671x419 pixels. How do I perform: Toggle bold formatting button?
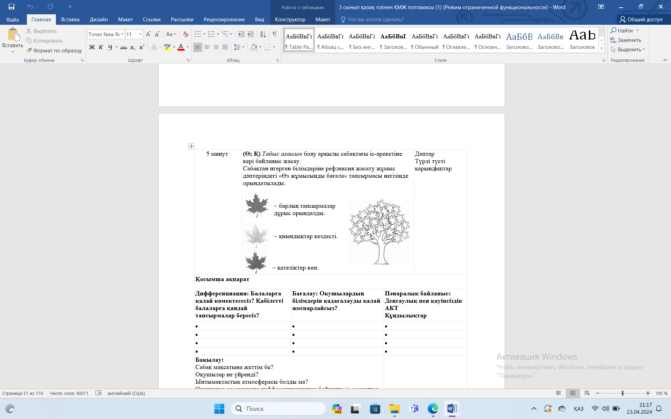[92, 47]
